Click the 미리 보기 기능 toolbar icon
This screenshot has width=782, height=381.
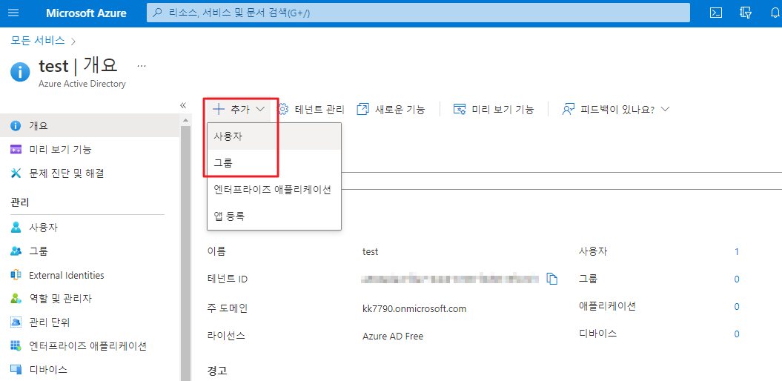[460, 109]
